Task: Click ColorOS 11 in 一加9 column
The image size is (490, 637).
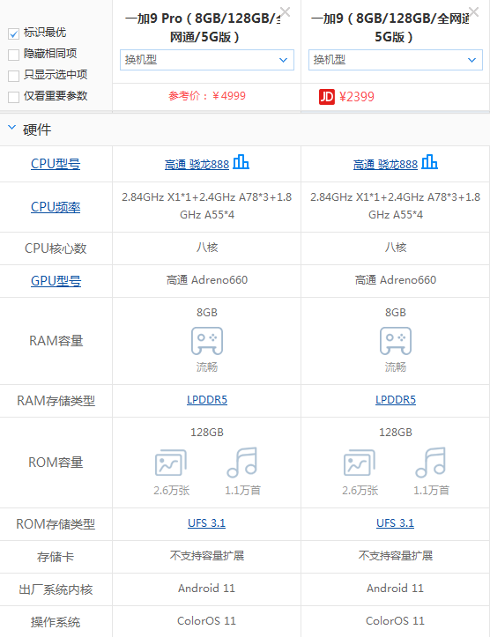Action: point(396,621)
